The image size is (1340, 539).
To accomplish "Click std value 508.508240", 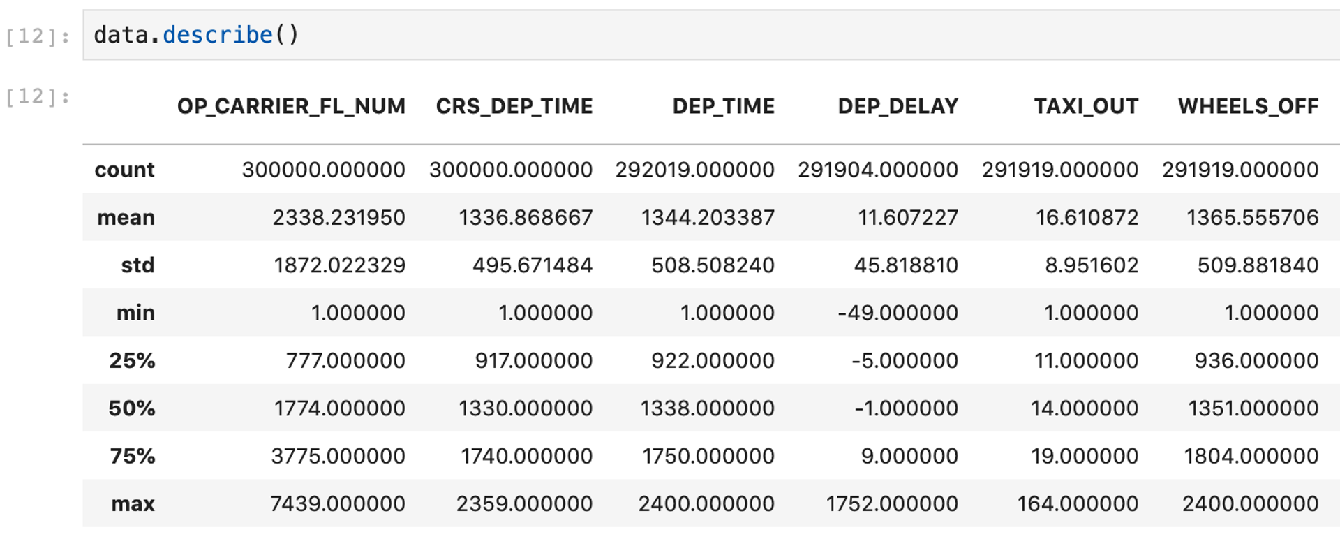I will (713, 265).
